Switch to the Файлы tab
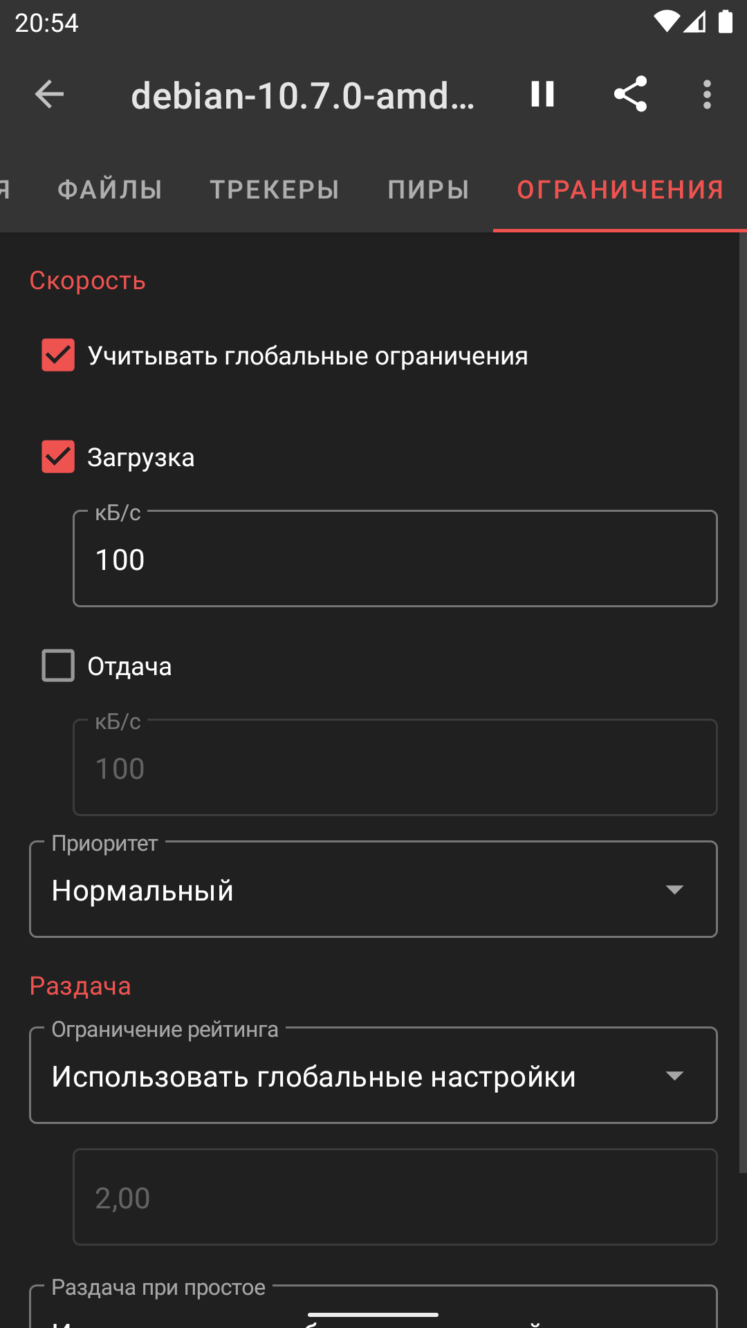The width and height of the screenshot is (747, 1328). point(110,190)
